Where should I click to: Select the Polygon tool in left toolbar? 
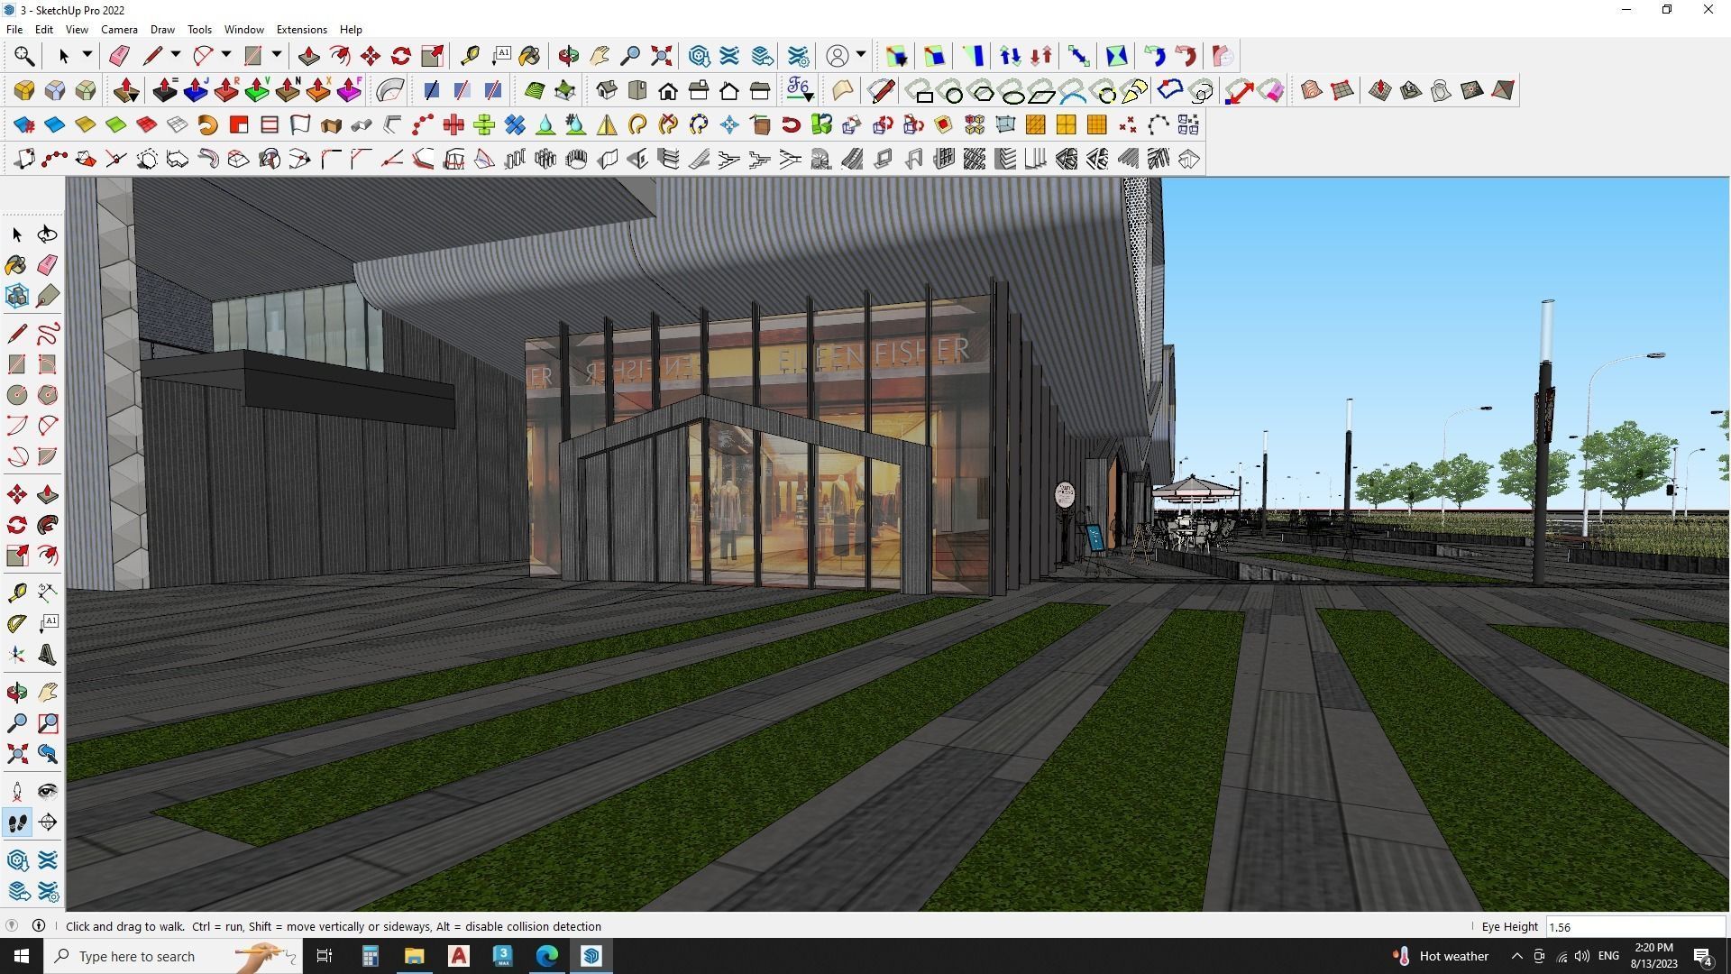point(48,395)
